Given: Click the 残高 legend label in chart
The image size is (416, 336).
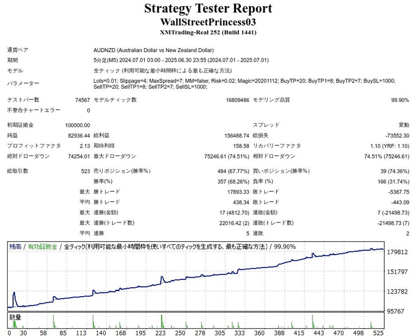Looking at the screenshot, I should coord(15,247).
